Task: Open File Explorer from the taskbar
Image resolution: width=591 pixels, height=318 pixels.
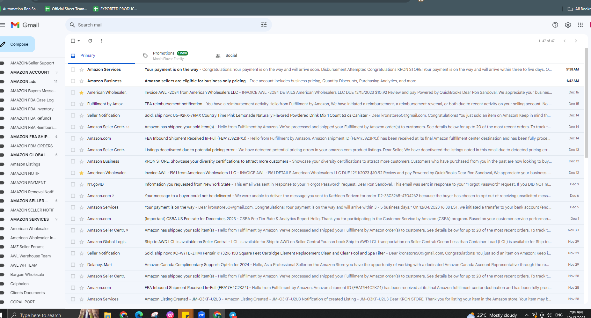Action: tap(108, 315)
